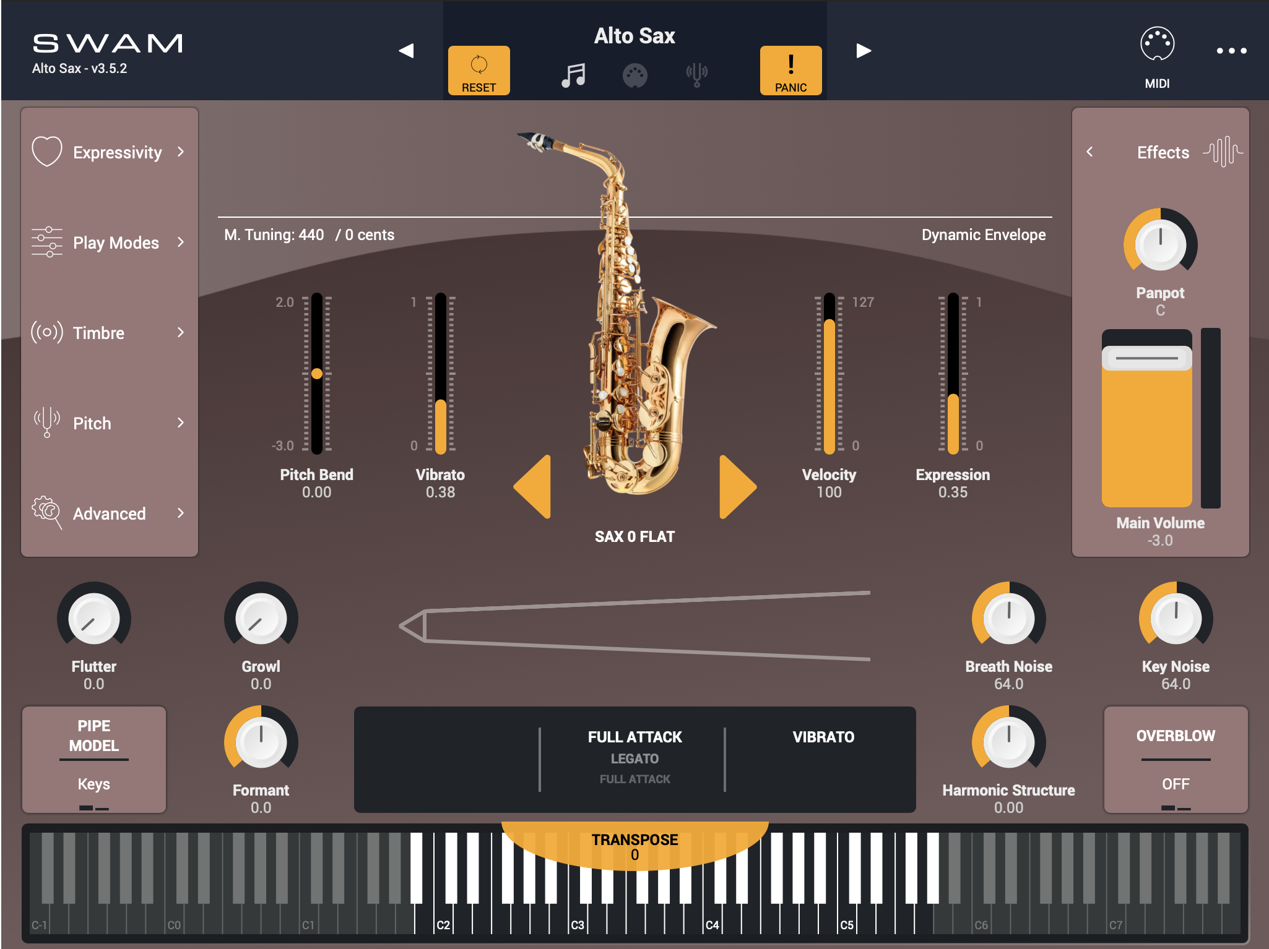Viewport: 1269px width, 949px height.
Task: Select next sax model with orange right arrow
Action: 738,487
